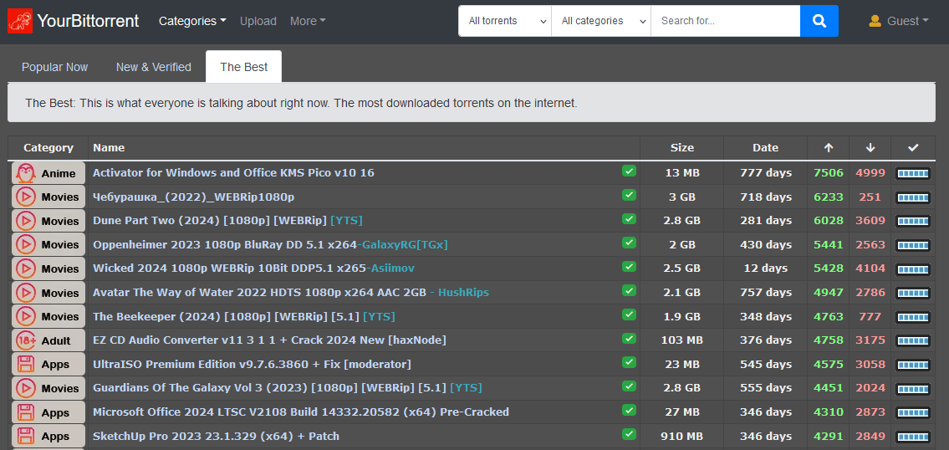The width and height of the screenshot is (949, 450).
Task: Select The Best tab
Action: point(244,67)
